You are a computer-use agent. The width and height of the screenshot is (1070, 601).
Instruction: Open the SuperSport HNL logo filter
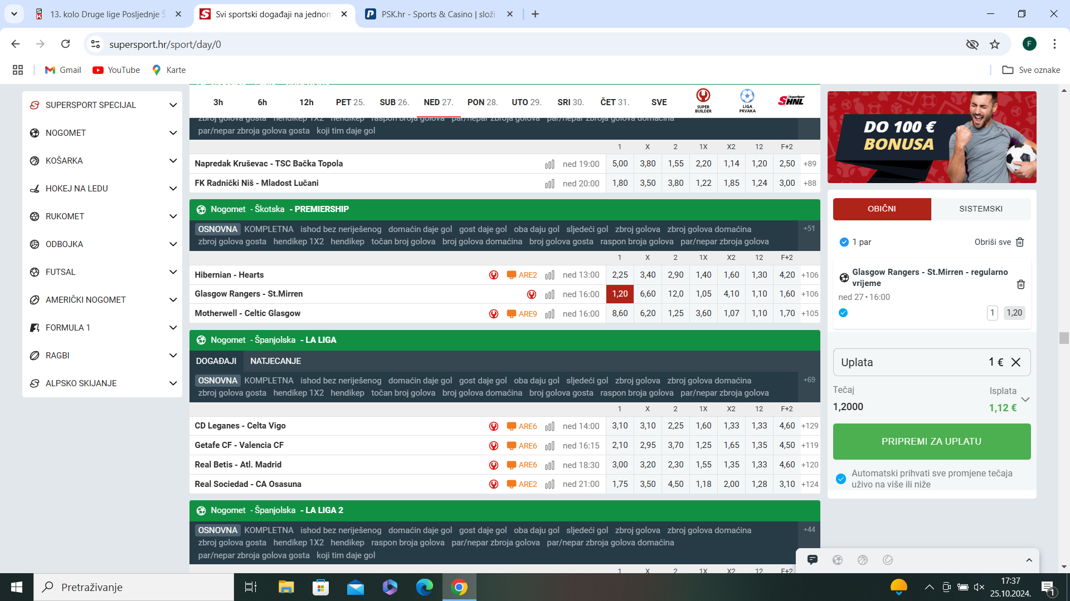tap(791, 101)
